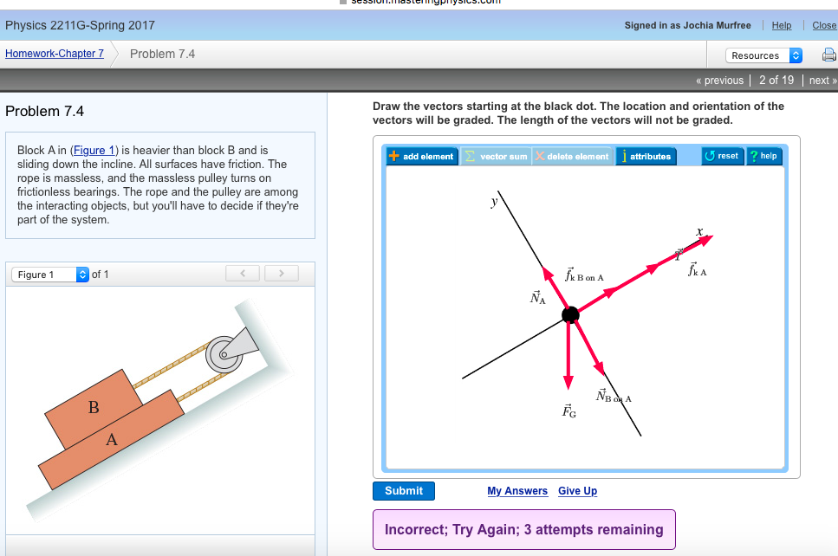The height and width of the screenshot is (556, 838).
Task: Reset the vector drawing canvas
Action: [x=723, y=155]
